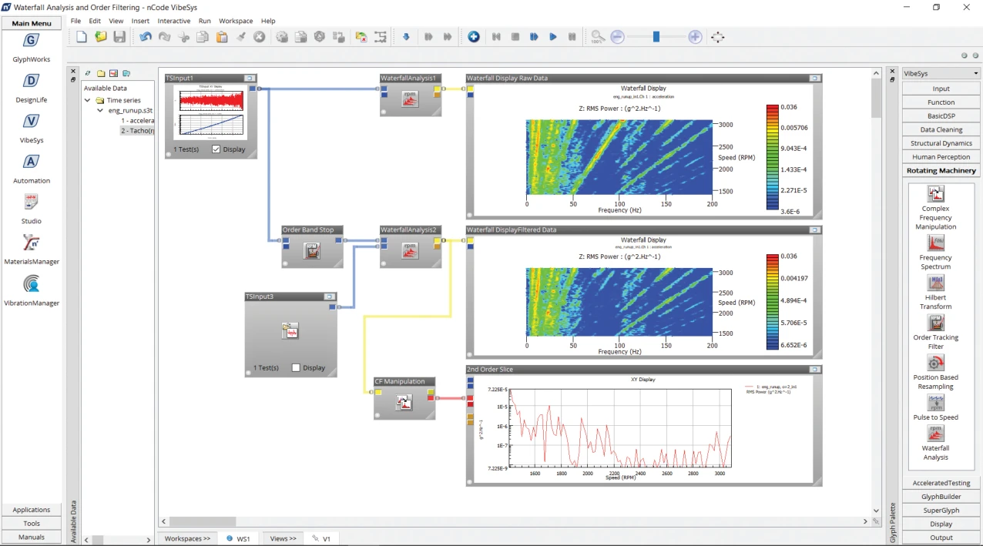Click the Workspaces >> button
Screen dimensions: 983x546
pyautogui.click(x=187, y=539)
